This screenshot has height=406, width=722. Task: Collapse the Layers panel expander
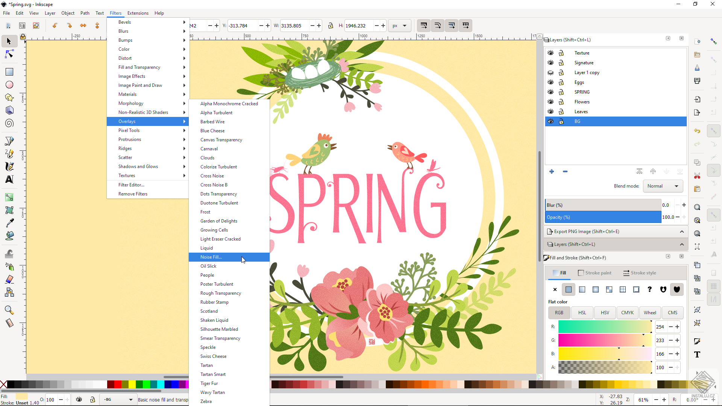point(682,244)
